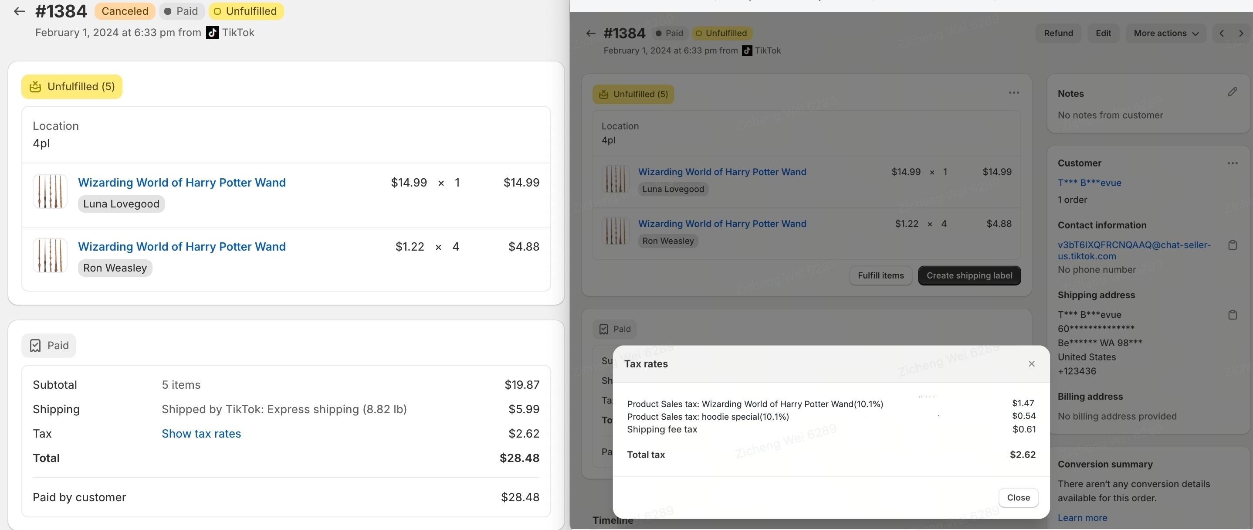The width and height of the screenshot is (1253, 530).
Task: Open Luna Lovegood wand product thumbnail on left
Action: (50, 192)
